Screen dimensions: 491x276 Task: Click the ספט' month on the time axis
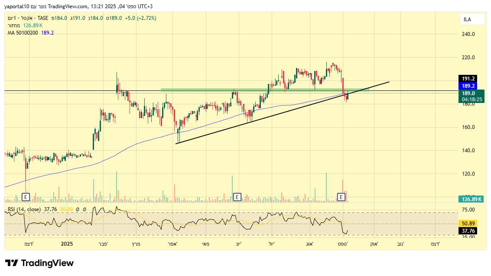point(342,244)
